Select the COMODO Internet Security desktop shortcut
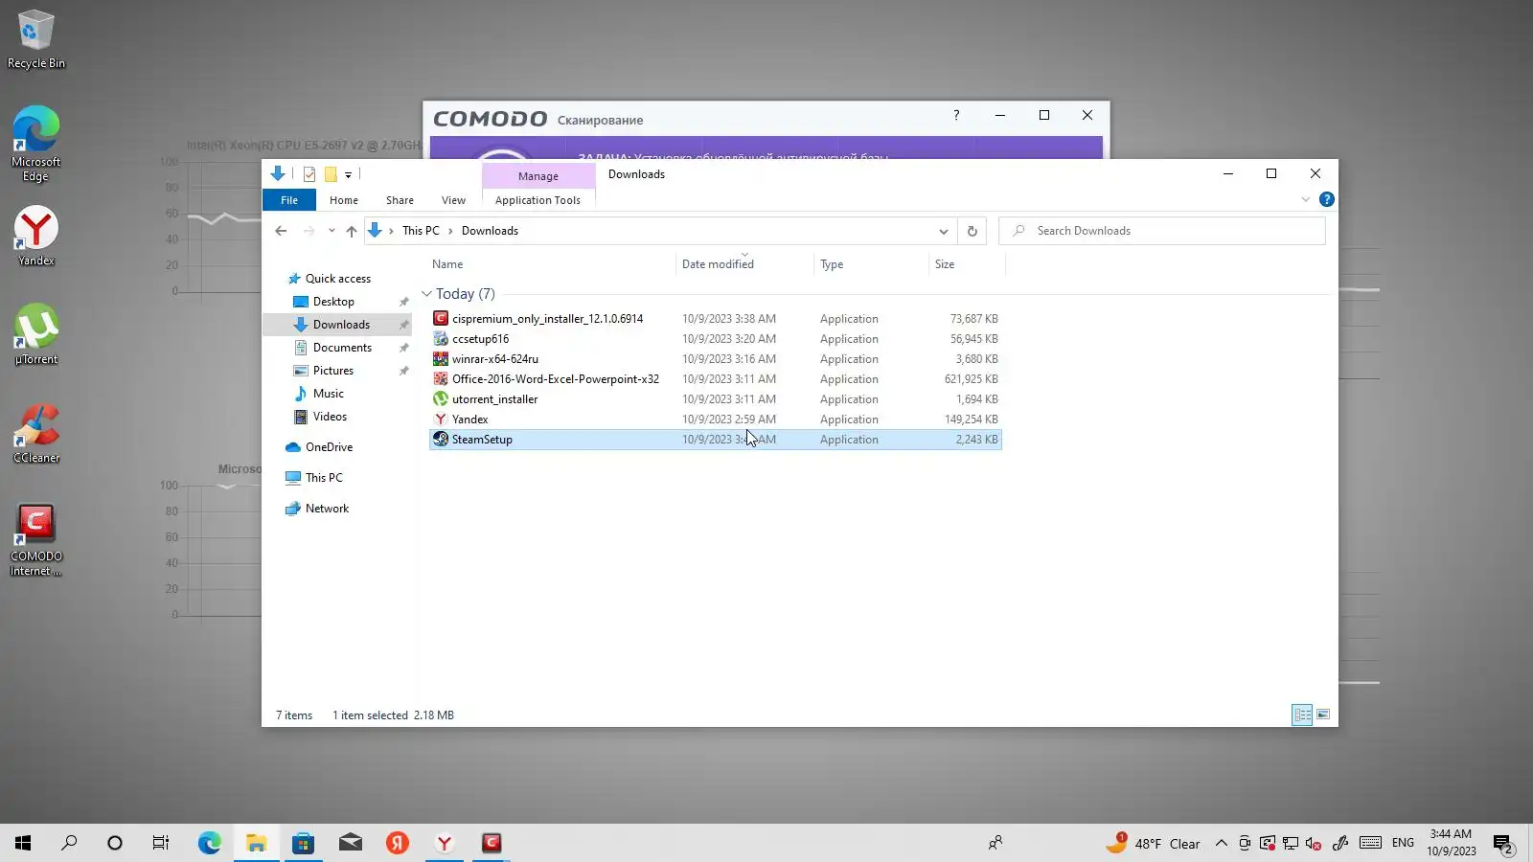Image resolution: width=1533 pixels, height=862 pixels. 36,539
